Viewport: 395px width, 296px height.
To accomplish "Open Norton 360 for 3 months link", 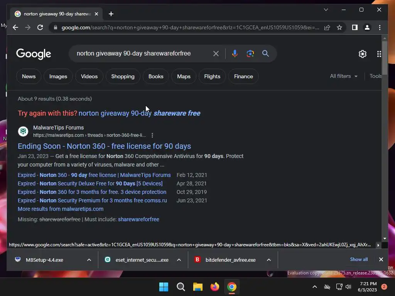I will point(92,192).
